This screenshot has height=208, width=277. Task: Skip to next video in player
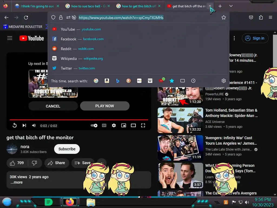click(24, 125)
